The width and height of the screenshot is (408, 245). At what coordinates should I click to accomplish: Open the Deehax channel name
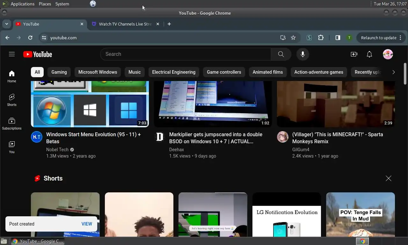pyautogui.click(x=177, y=150)
